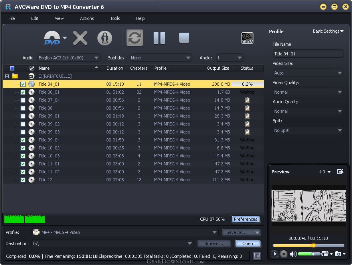Open the Subtitles dropdown
The image size is (352, 265).
(161, 58)
